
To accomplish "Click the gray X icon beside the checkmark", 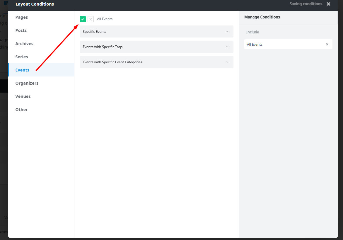I will tap(91, 19).
